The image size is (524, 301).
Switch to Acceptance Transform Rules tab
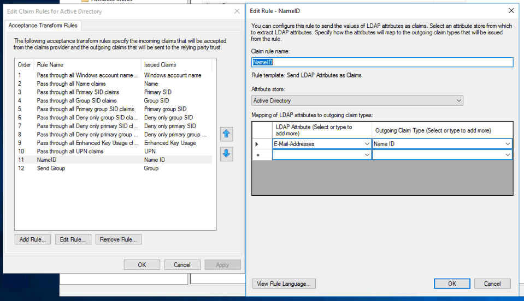[43, 26]
